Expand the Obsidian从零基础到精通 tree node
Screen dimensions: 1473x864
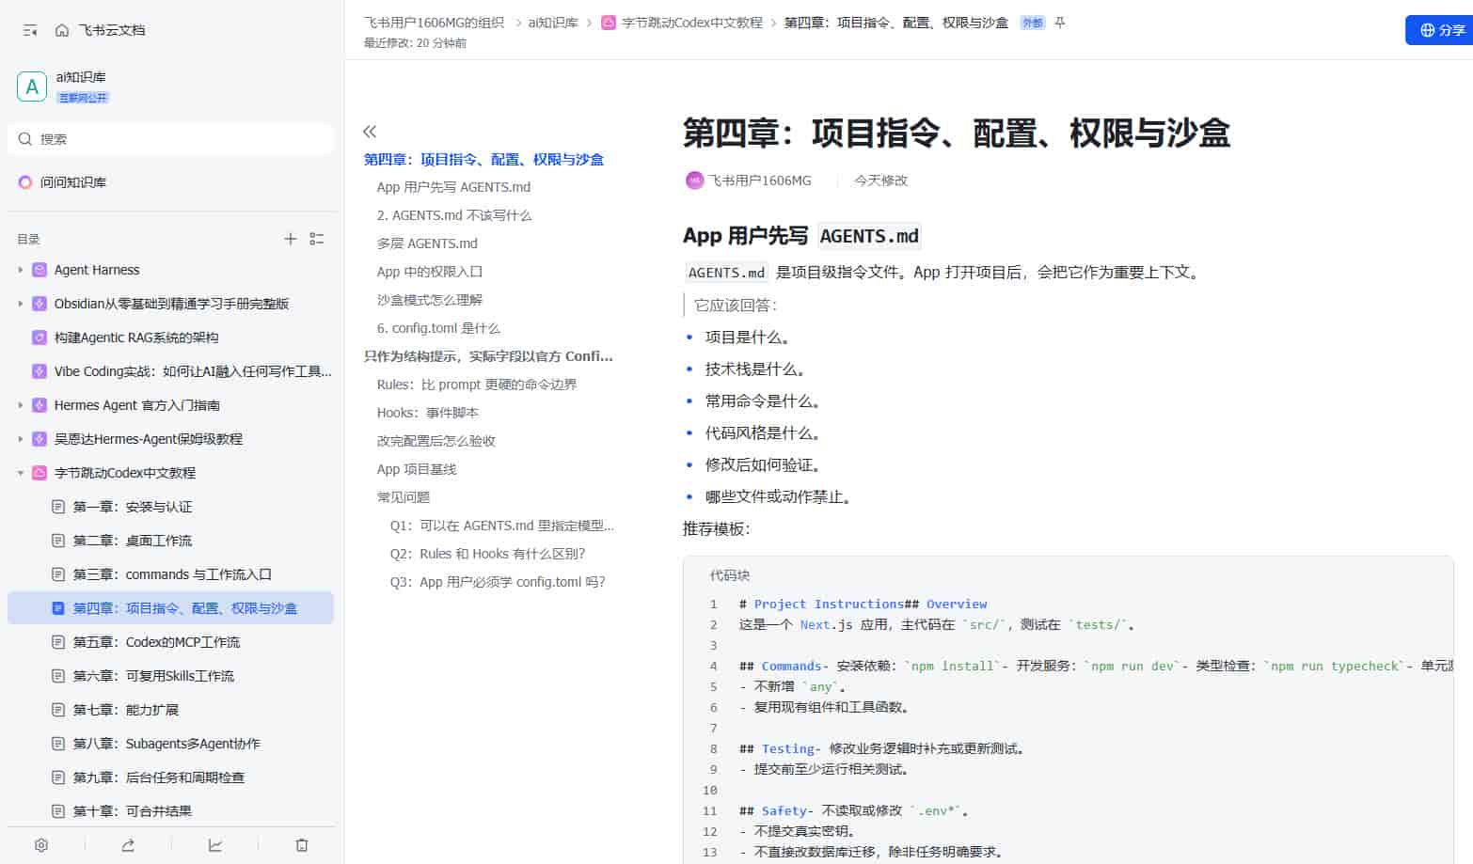point(21,304)
